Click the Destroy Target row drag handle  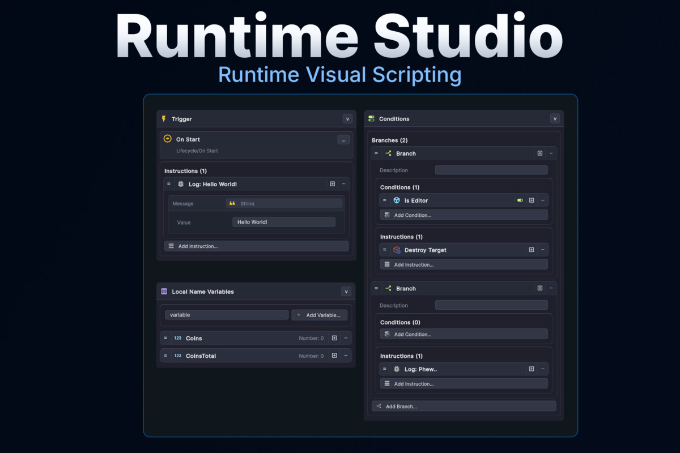click(385, 250)
